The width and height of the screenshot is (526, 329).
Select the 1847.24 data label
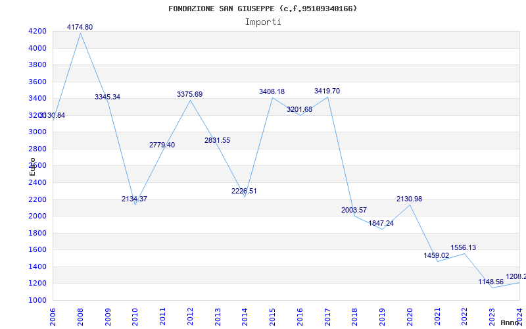pos(381,224)
